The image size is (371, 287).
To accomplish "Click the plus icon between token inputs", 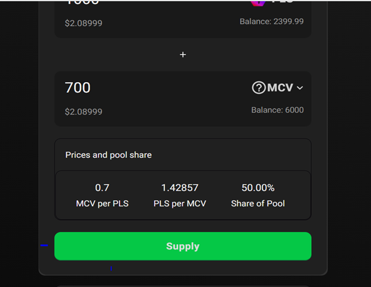I will (183, 55).
